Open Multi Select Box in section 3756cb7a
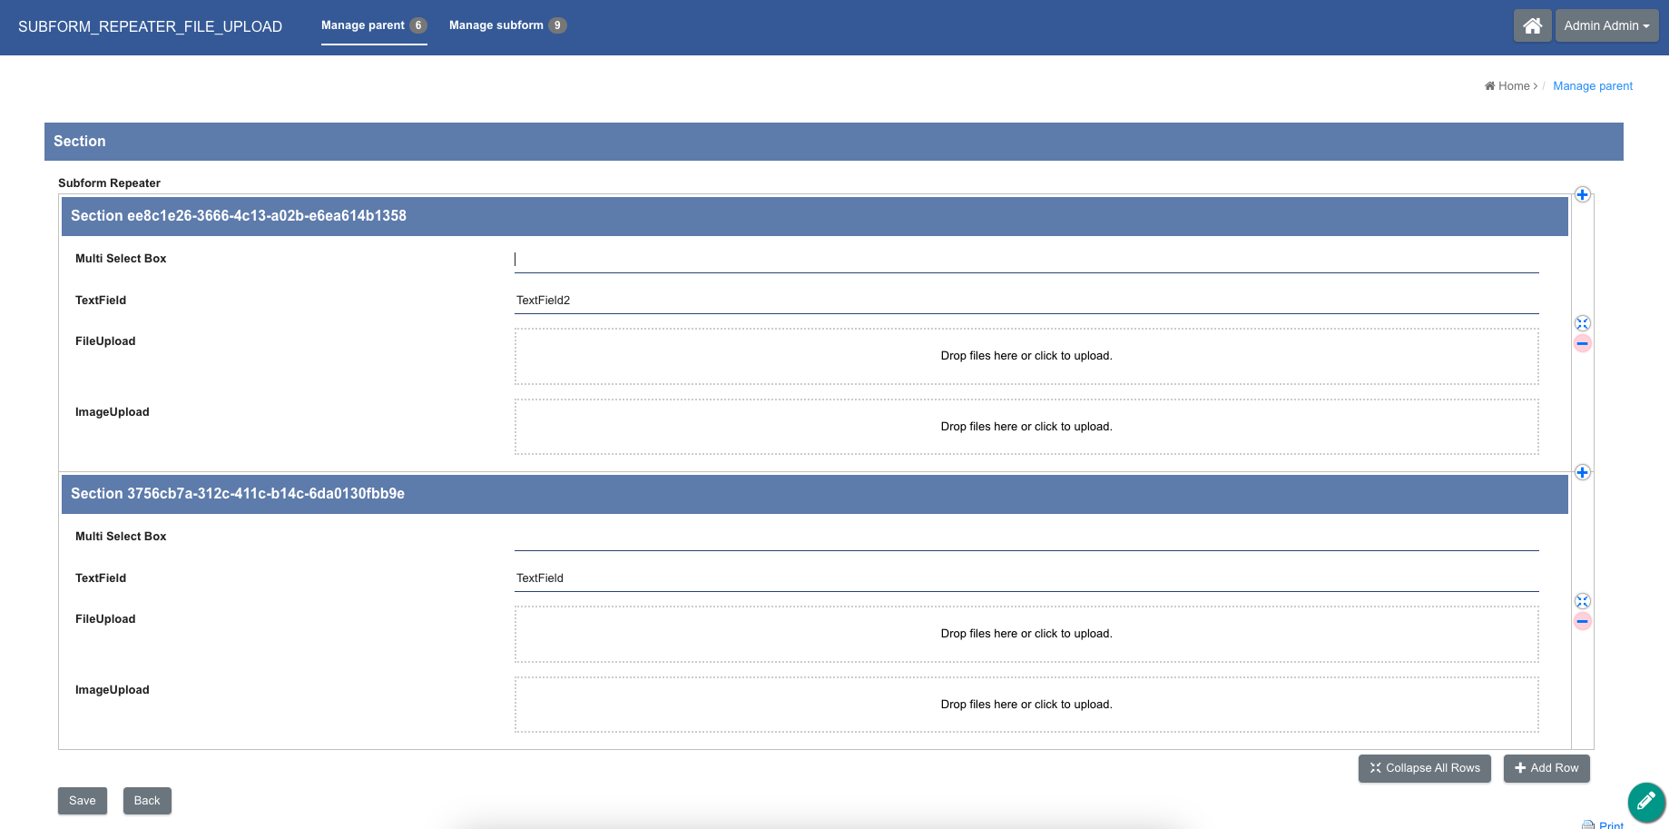The height and width of the screenshot is (829, 1669). pos(1026,538)
